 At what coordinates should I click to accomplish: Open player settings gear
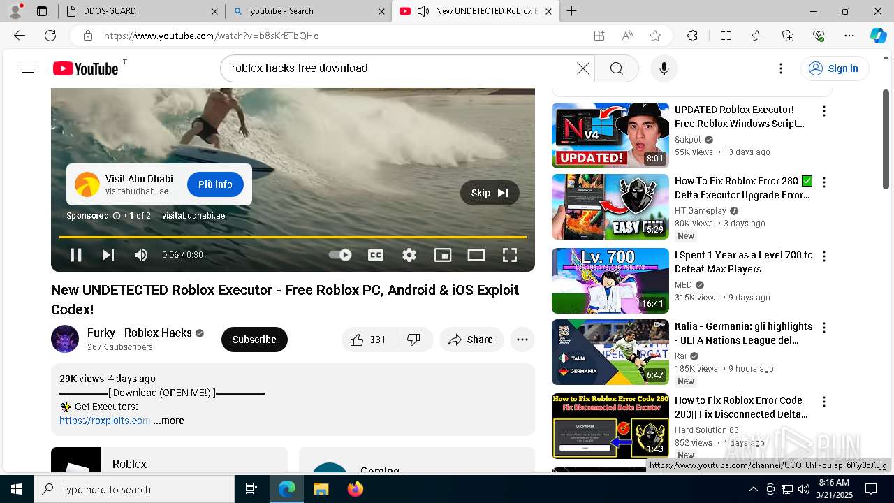409,255
